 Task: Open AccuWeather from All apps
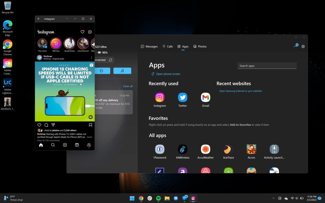[205, 149]
